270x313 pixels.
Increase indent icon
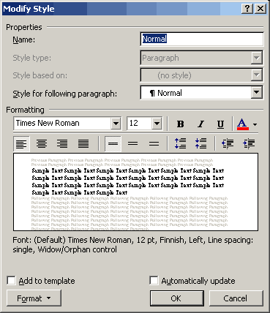coord(249,143)
